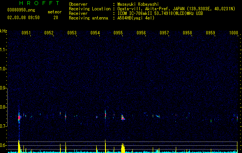
Task: Click the 1.0 kHz axis label
Action: point(3,69)
